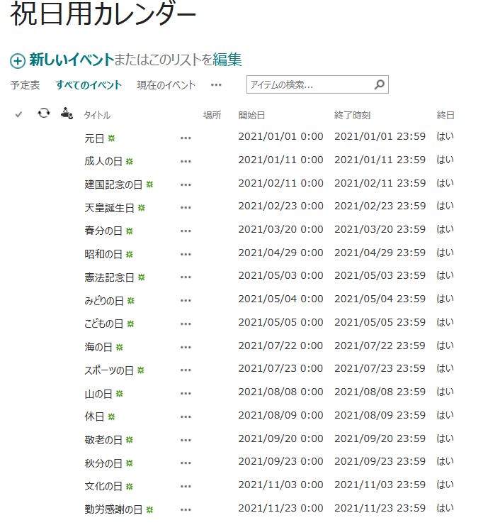
Task: Open the 昭和の日 event
Action: [x=103, y=255]
